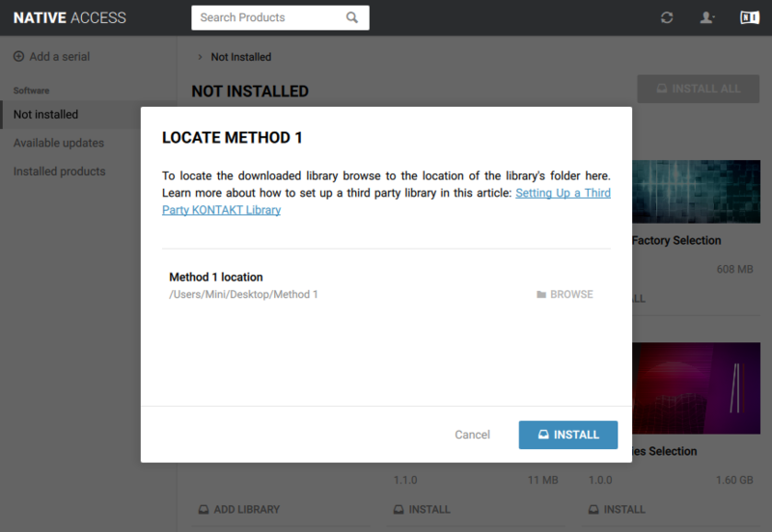Click the refresh icon in the header

pyautogui.click(x=667, y=17)
